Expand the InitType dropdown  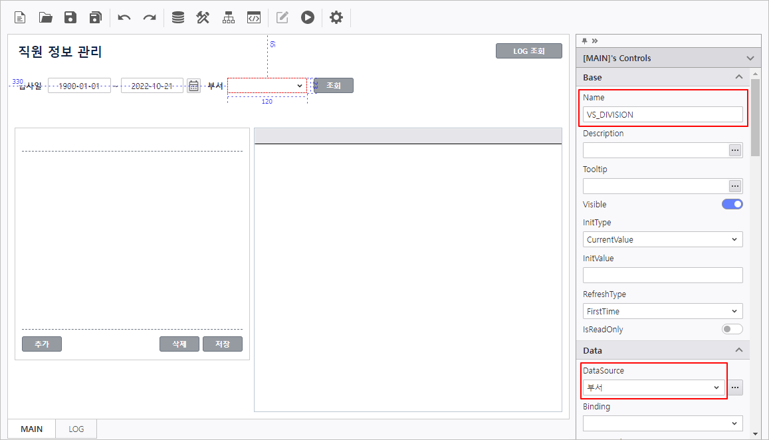coord(662,239)
